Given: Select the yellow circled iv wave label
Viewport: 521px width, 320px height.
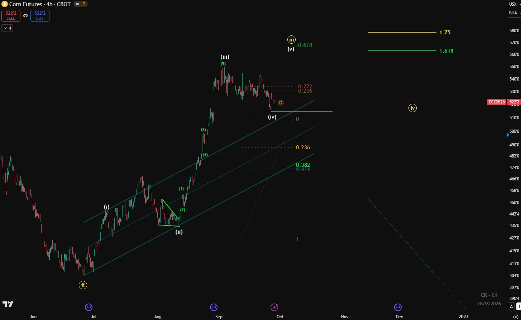Looking at the screenshot, I should pyautogui.click(x=412, y=108).
